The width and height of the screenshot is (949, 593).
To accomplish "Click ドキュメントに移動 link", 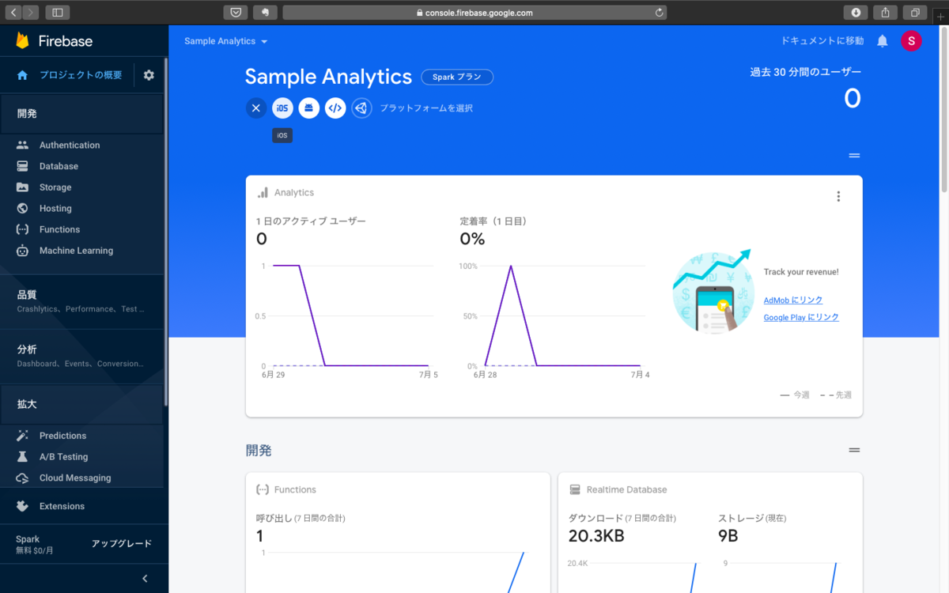I will coord(822,41).
